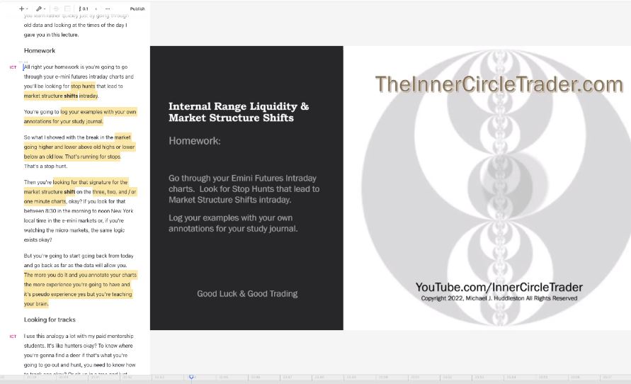Click the Homework section heading

(x=40, y=51)
